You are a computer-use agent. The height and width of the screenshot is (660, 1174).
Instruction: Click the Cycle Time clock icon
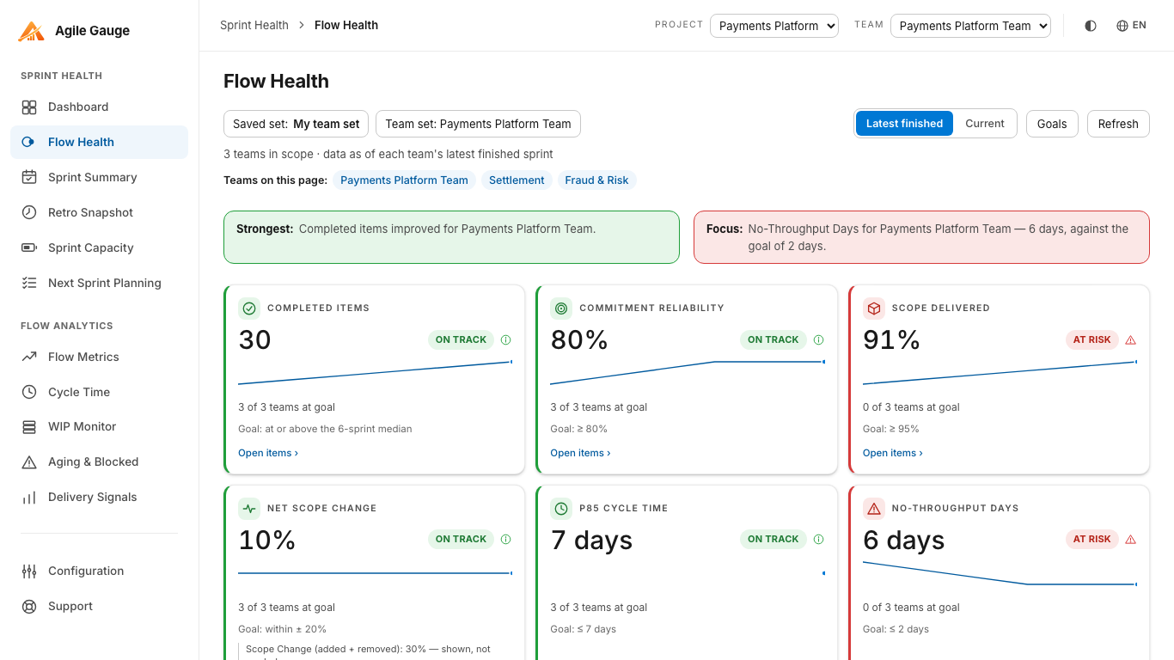pyautogui.click(x=29, y=392)
